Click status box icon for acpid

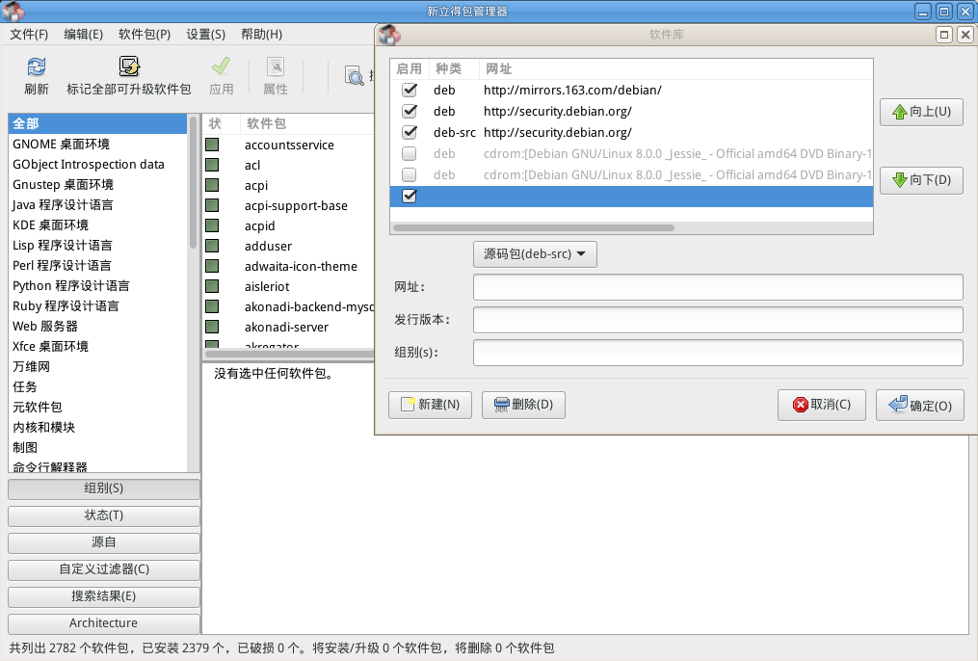[x=212, y=225]
